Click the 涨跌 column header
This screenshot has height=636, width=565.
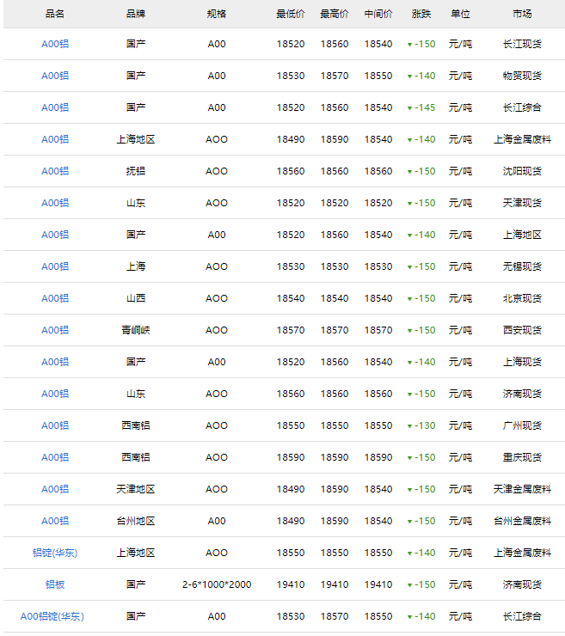(x=421, y=14)
